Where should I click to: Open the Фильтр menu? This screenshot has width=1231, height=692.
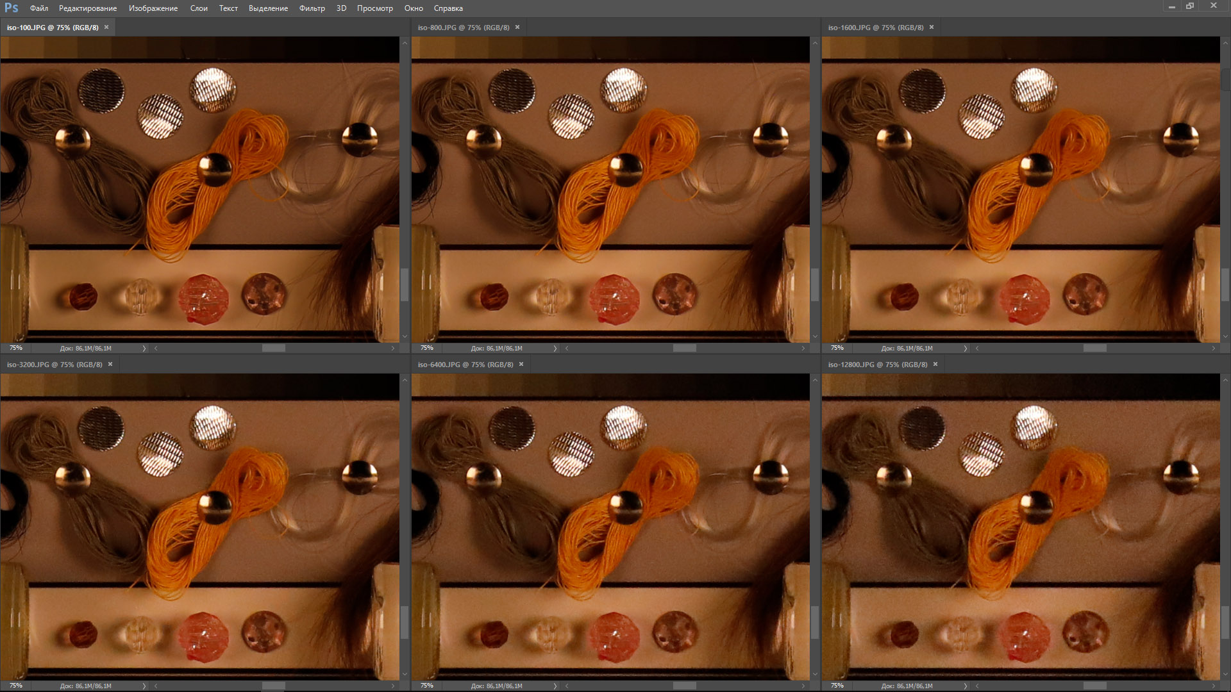tap(312, 8)
